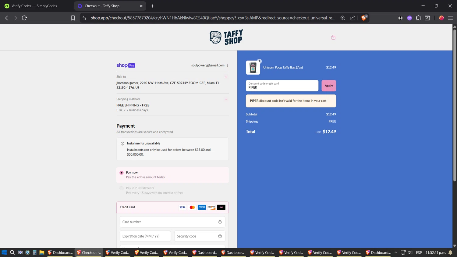This screenshot has height=257, width=457.
Task: Click the Credit card payment header
Action: (x=172, y=207)
